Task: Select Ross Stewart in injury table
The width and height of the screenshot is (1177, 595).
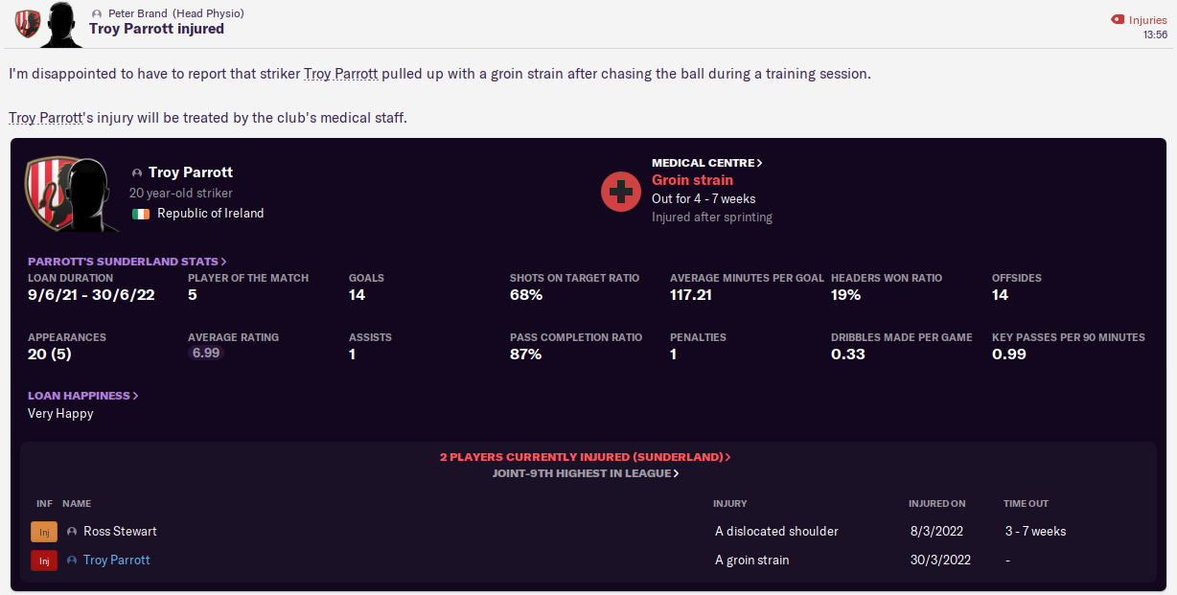Action: tap(120, 531)
